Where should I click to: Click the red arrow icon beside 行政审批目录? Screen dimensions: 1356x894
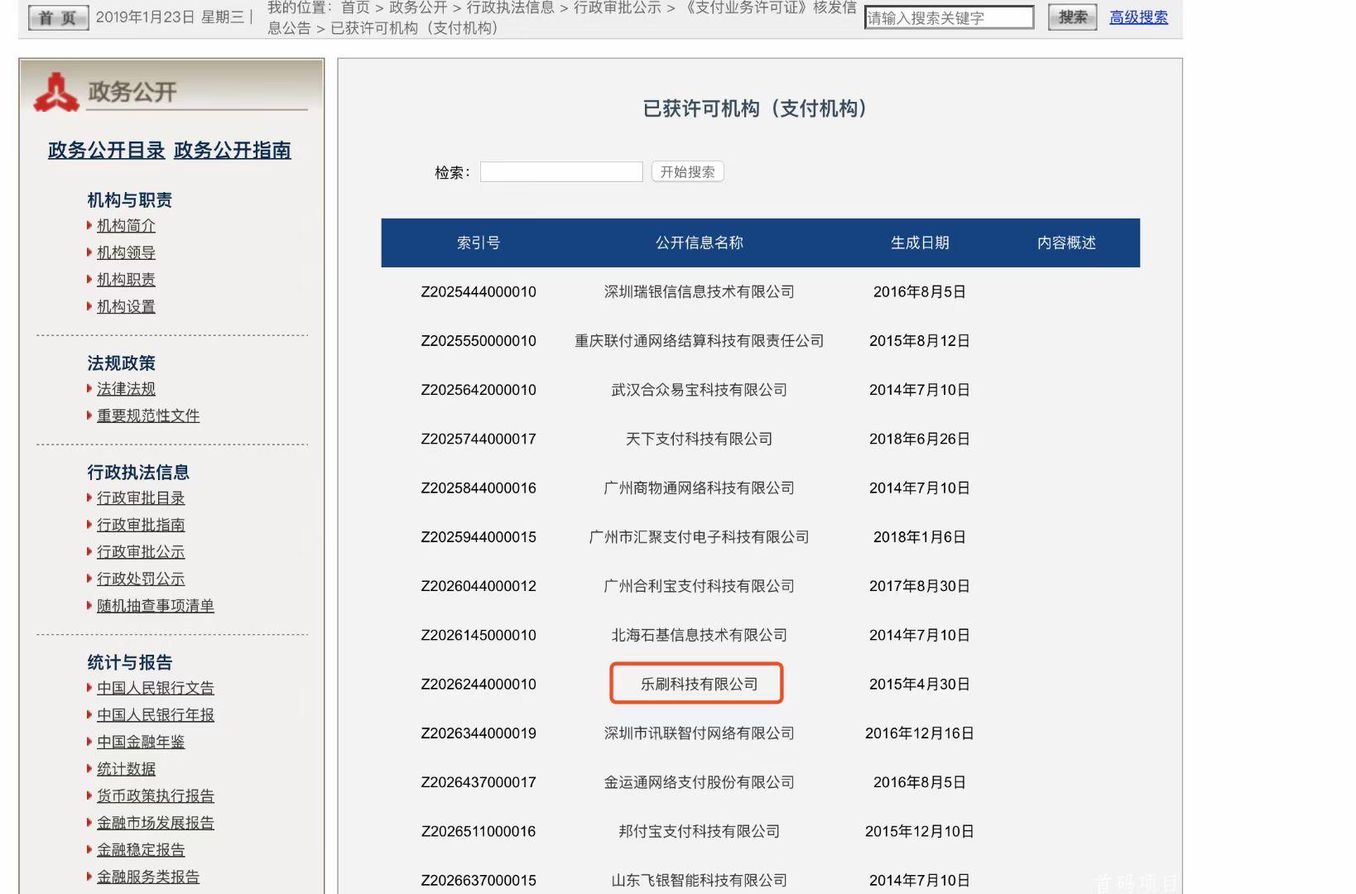point(89,497)
